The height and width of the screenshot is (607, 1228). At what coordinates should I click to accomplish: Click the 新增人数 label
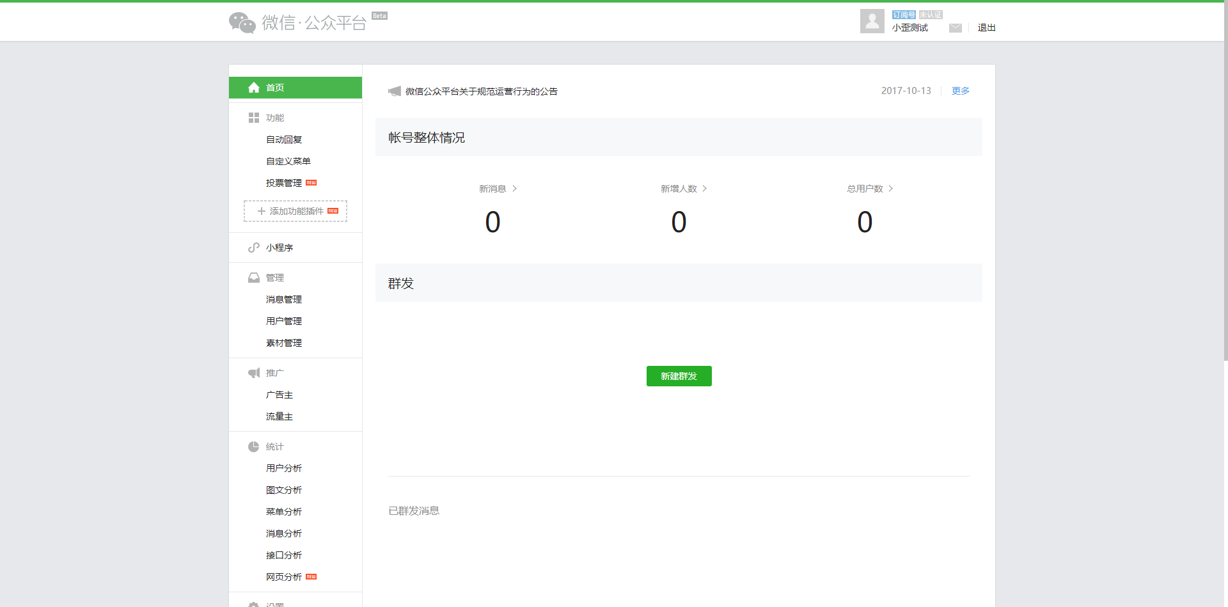679,189
